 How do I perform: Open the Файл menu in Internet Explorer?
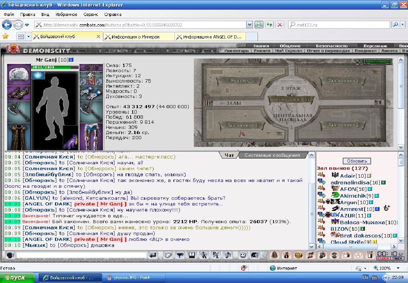(9, 15)
